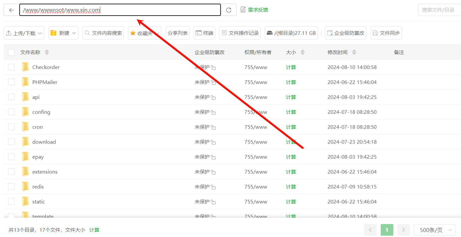The width and height of the screenshot is (461, 237).
Task: Go to next page arrow
Action: tap(403, 230)
